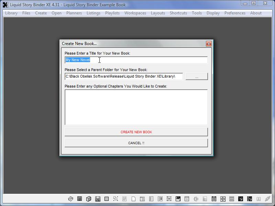Open the Workspaces menu
The width and height of the screenshot is (275, 206).
(135, 13)
